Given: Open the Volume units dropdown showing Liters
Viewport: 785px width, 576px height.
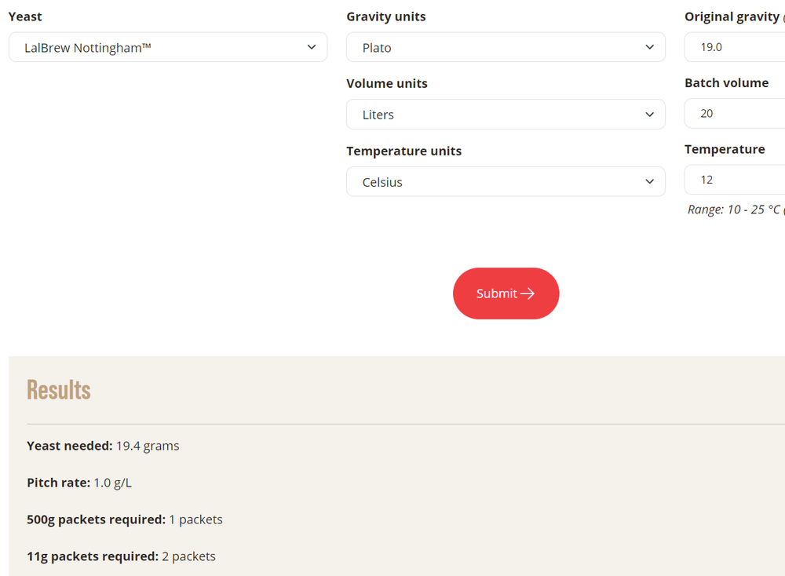Looking at the screenshot, I should tap(505, 115).
